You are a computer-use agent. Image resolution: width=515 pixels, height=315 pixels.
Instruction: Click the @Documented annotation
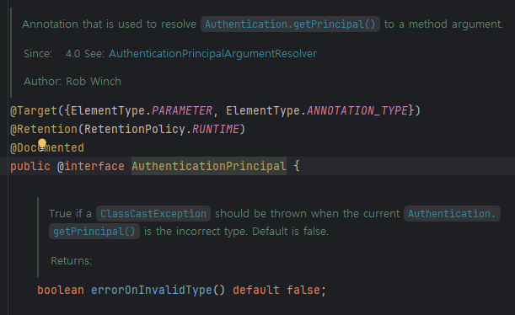(x=47, y=147)
